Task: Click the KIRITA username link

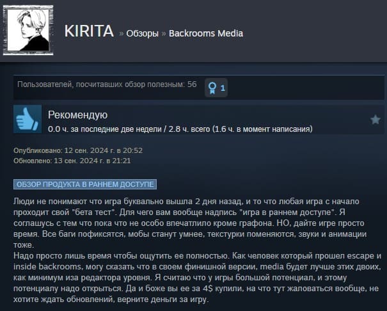Action: 89,31
